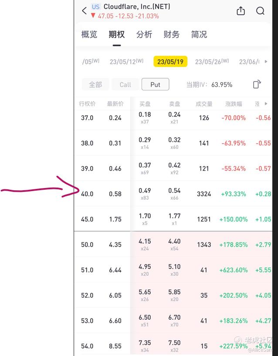This screenshot has width=278, height=356.
Task: Tap the last price 1.75
Action: click(x=115, y=219)
